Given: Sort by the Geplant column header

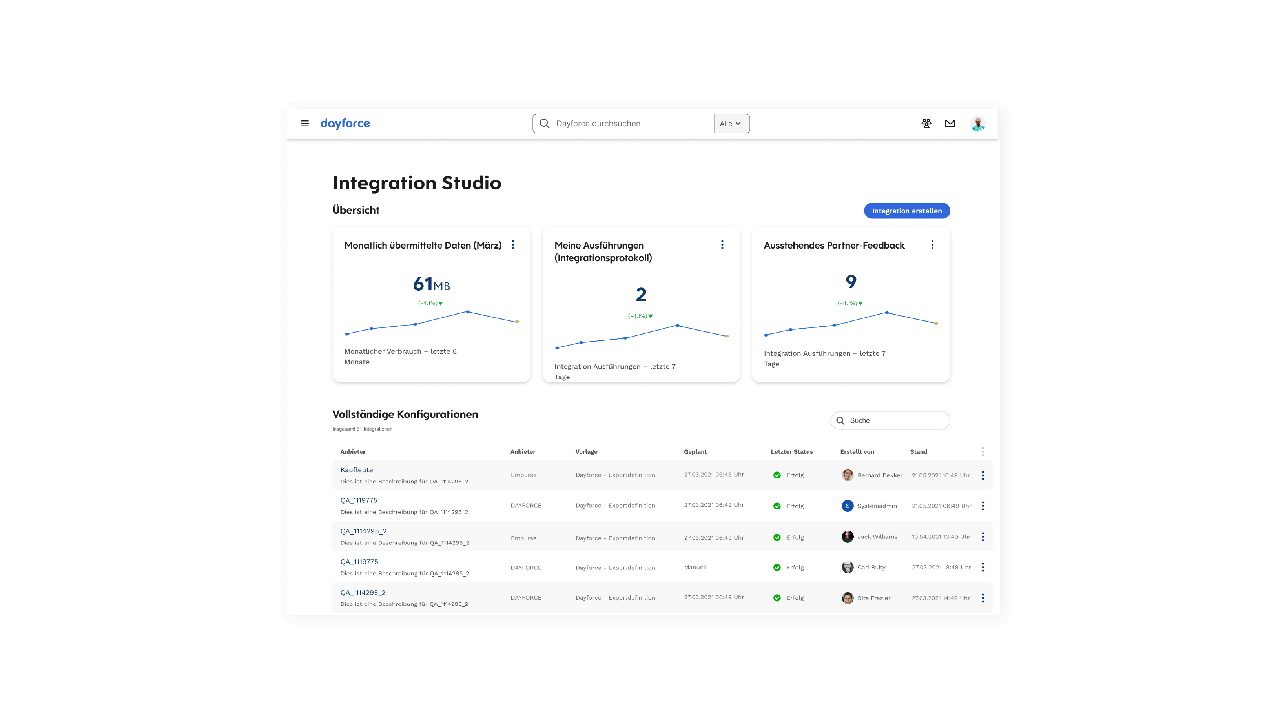Looking at the screenshot, I should (695, 451).
